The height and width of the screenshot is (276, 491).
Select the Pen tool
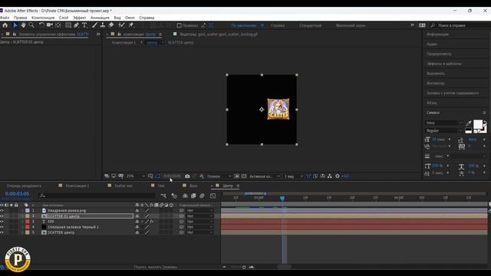pyautogui.click(x=76, y=25)
